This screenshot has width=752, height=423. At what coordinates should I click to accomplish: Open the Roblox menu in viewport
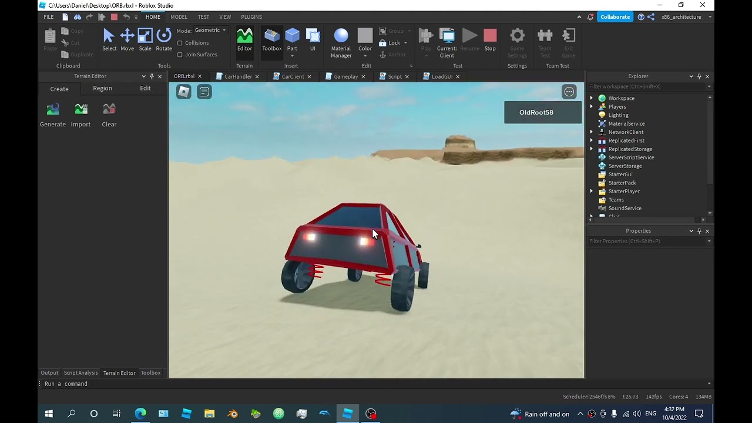(x=184, y=92)
